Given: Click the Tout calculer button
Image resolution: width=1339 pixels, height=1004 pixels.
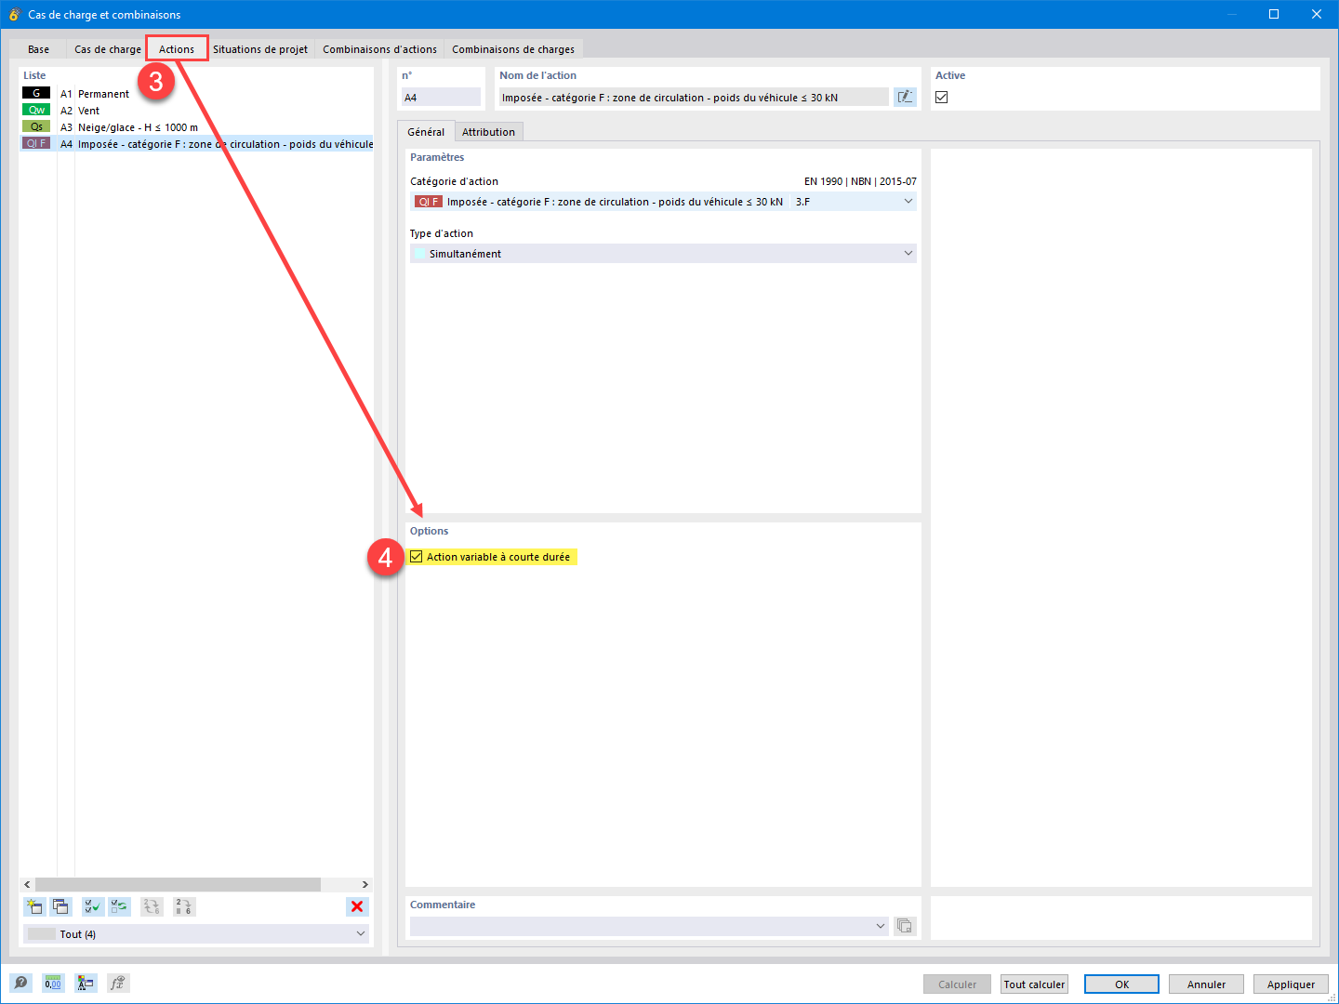Looking at the screenshot, I should [x=1034, y=984].
